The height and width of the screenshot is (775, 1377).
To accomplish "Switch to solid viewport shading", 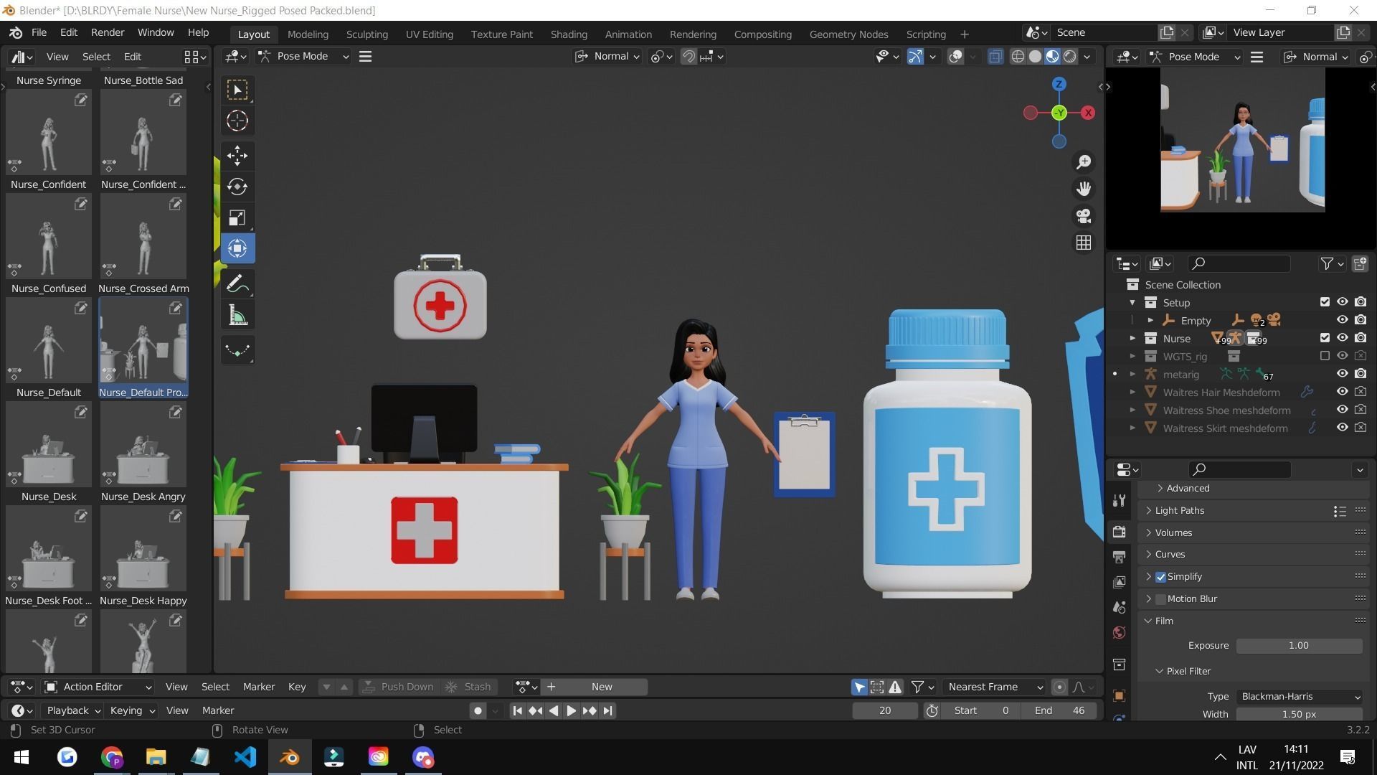I will point(1035,57).
